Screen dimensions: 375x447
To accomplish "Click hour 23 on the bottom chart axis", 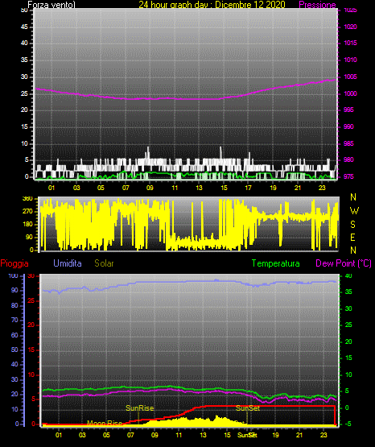I will [x=323, y=435].
